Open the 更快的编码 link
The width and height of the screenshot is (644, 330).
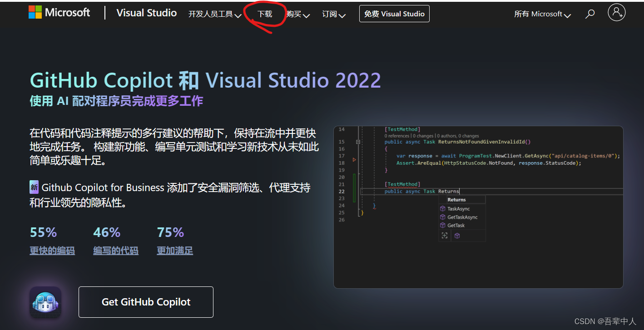click(x=52, y=251)
